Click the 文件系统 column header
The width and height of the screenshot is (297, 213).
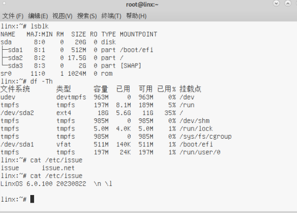15,89
